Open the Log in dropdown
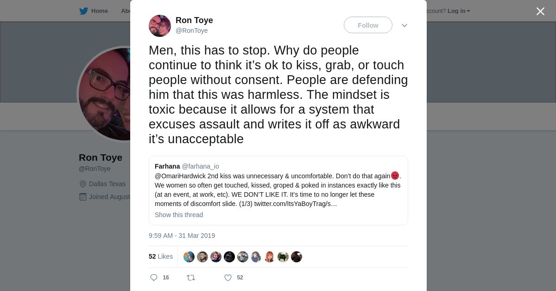 point(458,11)
